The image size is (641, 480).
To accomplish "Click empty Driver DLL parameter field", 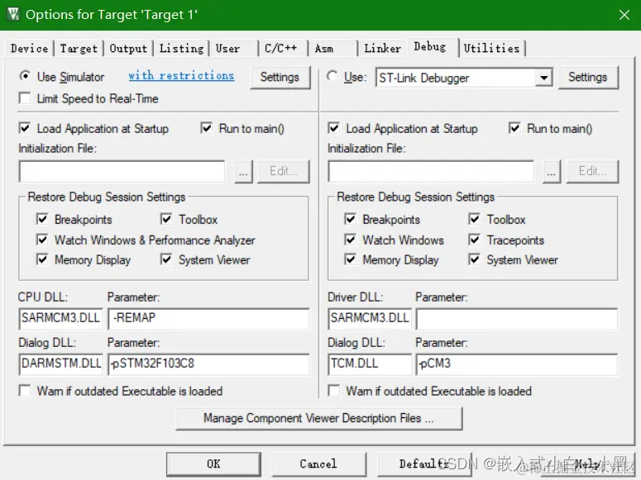I will point(517,319).
